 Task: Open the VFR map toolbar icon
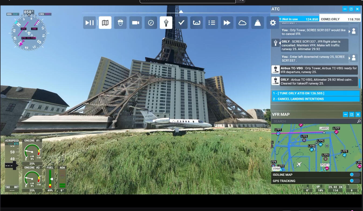click(105, 23)
